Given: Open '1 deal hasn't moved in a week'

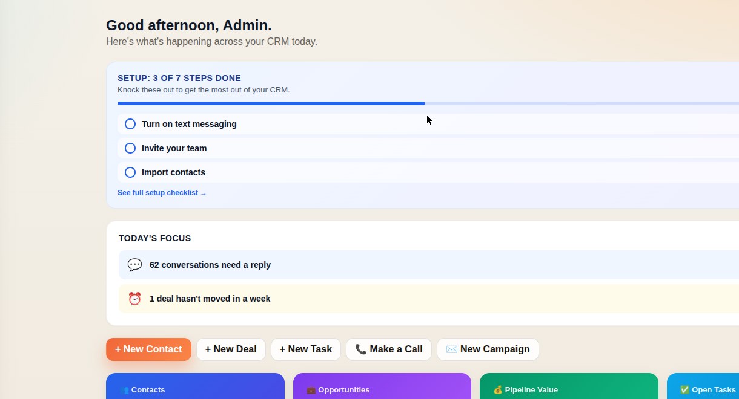Looking at the screenshot, I should pos(429,299).
